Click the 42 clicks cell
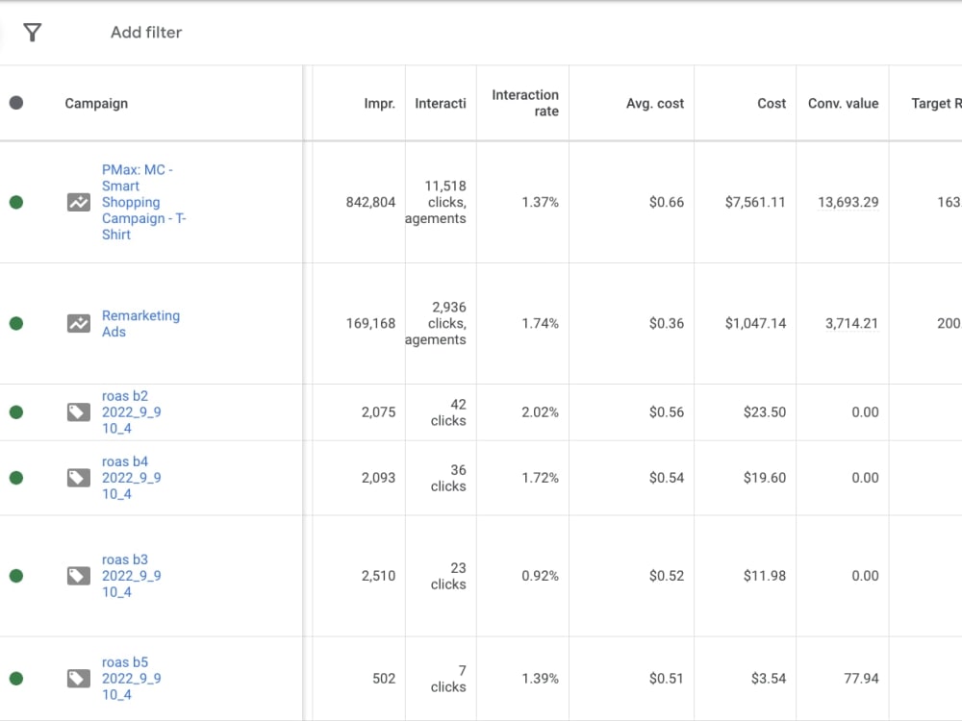The image size is (962, 721). click(448, 412)
